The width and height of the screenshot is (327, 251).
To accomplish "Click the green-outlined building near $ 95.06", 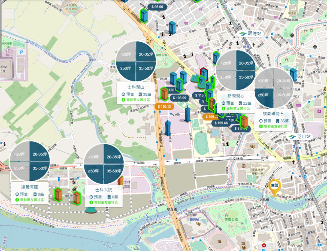I will (144, 16).
